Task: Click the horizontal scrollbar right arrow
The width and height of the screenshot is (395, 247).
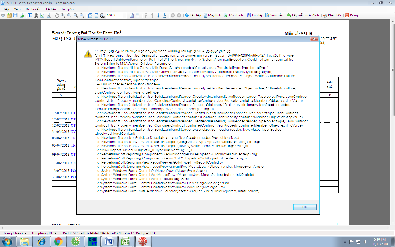Action: (x=388, y=228)
